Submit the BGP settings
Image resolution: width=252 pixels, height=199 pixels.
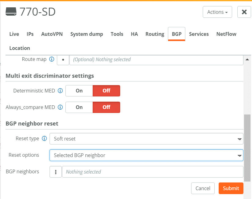(231, 188)
